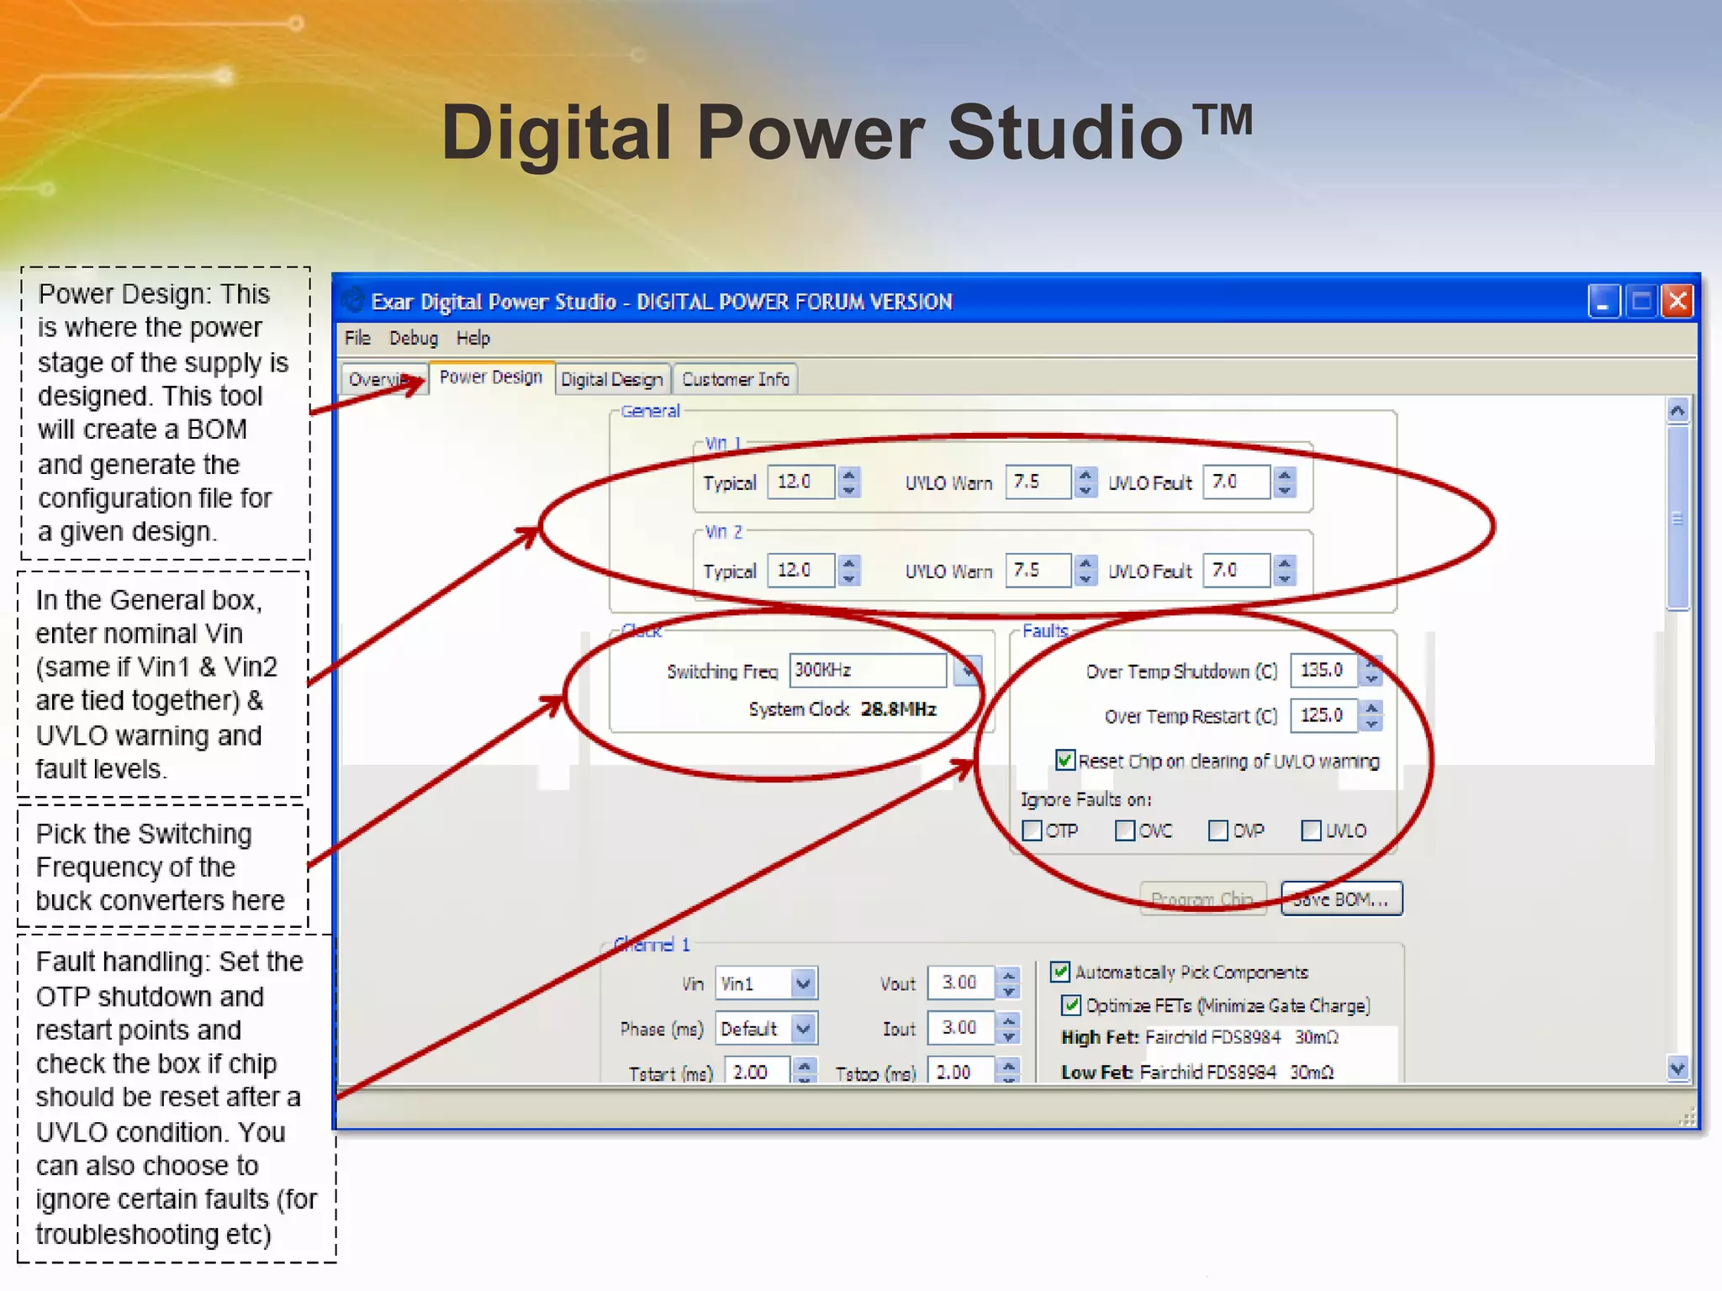
Task: Click the Save BOM button
Action: tap(1341, 898)
